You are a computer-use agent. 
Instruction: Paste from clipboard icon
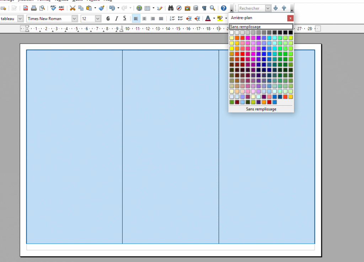(x=89, y=9)
